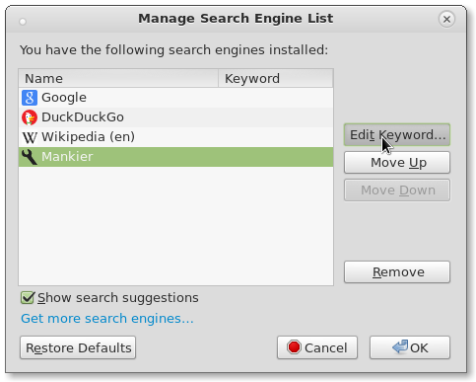Image resolution: width=476 pixels, height=382 pixels.
Task: Click the Google search engine icon
Action: click(30, 98)
